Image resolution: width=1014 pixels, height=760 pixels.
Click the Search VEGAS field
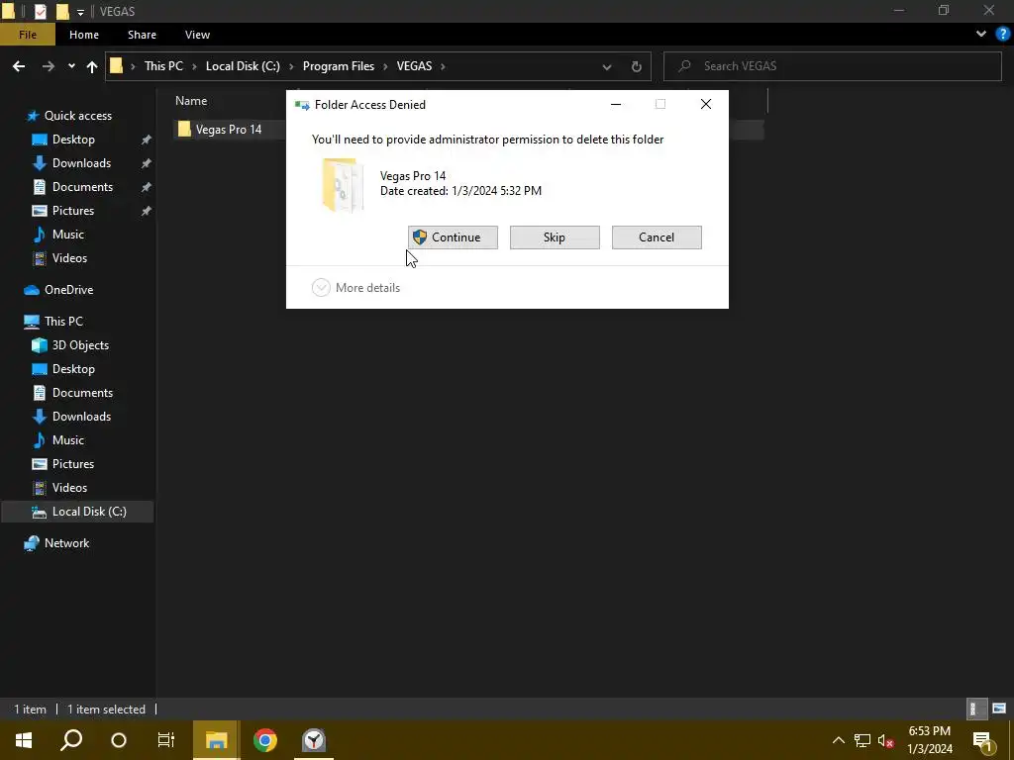click(x=832, y=66)
